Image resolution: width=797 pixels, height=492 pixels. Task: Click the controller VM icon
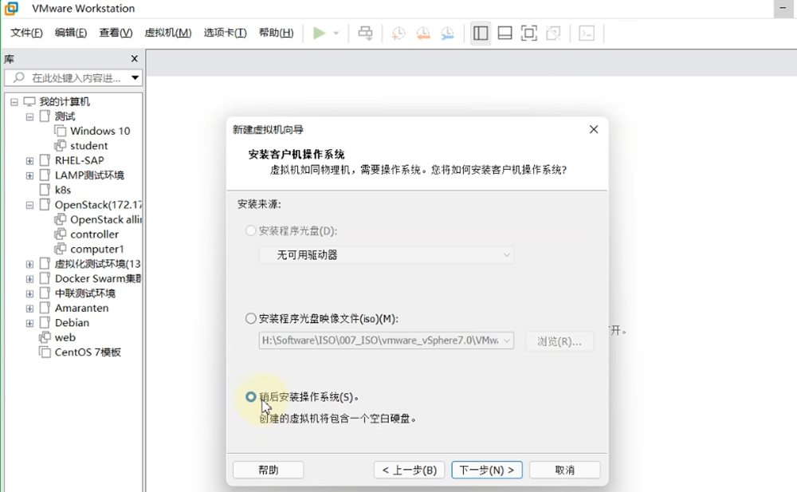click(60, 234)
